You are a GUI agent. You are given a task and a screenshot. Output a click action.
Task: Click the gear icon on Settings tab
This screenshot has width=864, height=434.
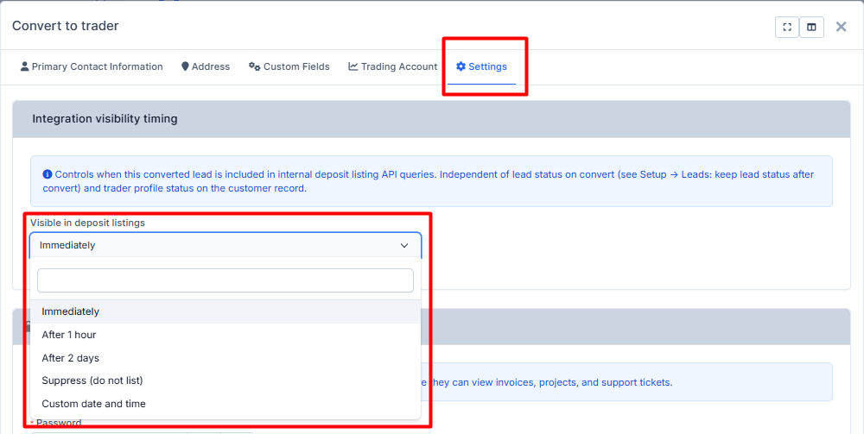pyautogui.click(x=461, y=66)
